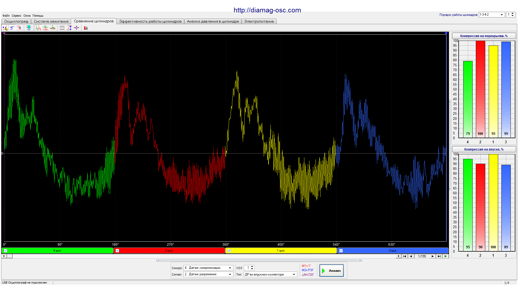521x286 pixels.
Task: Select stacked cylinder waveforms display icon
Action: [x=45, y=28]
